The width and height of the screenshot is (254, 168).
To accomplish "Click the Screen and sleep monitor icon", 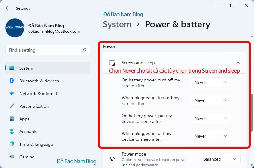I will point(112,63).
